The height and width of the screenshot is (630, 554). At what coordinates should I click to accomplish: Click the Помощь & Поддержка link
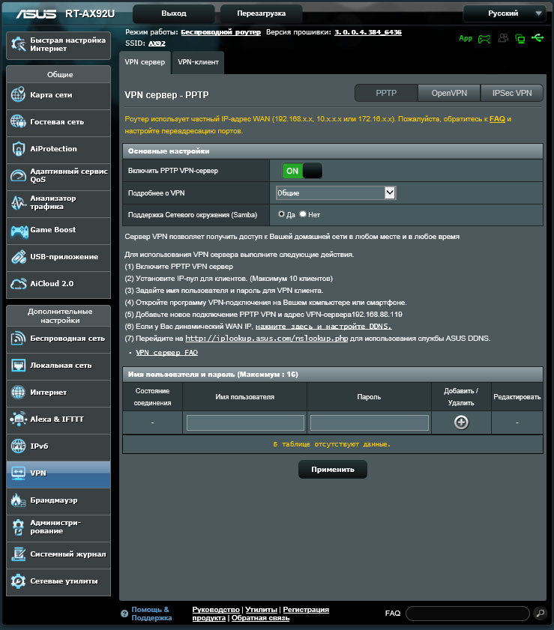point(151,614)
